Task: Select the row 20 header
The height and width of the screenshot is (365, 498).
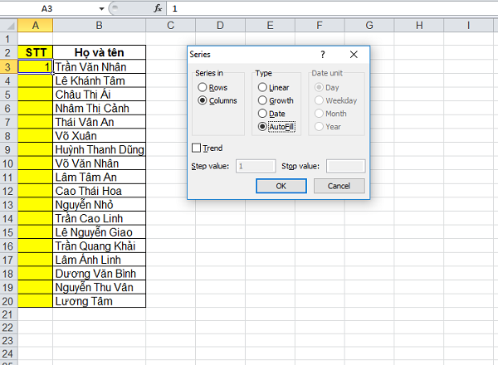Action: 8,301
